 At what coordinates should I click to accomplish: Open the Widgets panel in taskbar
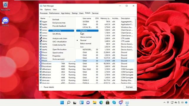(x=82, y=102)
